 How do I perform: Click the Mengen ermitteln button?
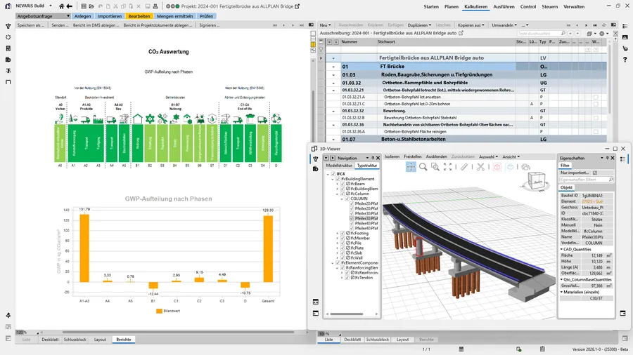pos(175,16)
